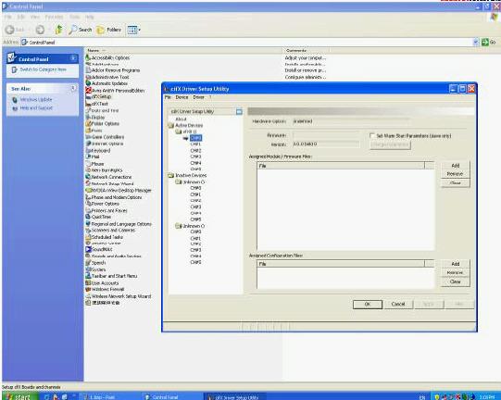Open the ? help menu in cifX utility

(x=210, y=97)
